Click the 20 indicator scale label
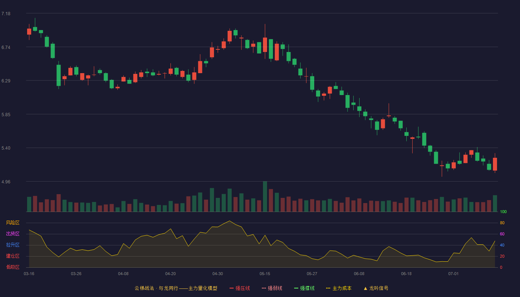The width and height of the screenshot is (520, 297). pos(502,256)
